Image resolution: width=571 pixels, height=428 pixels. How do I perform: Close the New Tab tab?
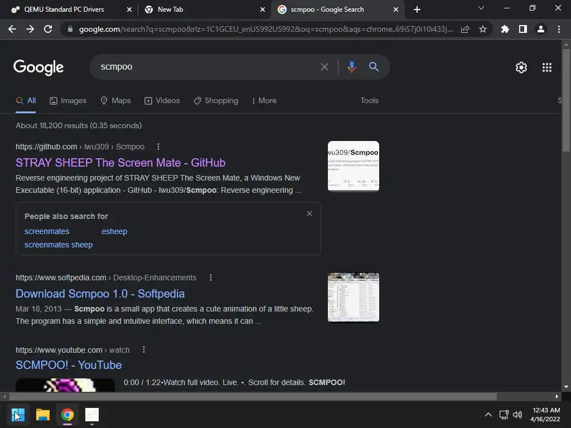tap(263, 9)
